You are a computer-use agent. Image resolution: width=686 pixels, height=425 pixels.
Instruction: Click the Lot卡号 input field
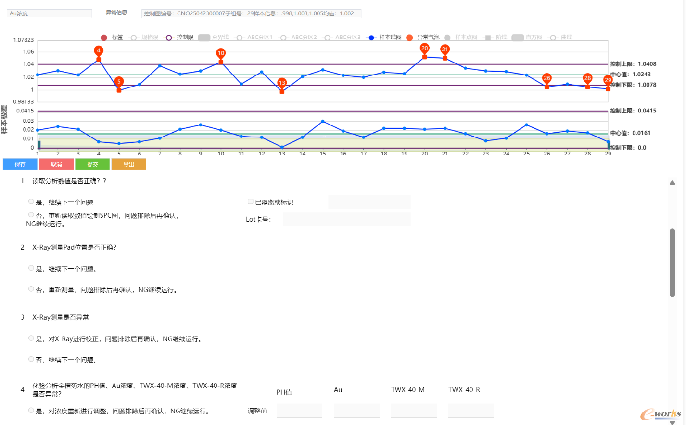346,219
